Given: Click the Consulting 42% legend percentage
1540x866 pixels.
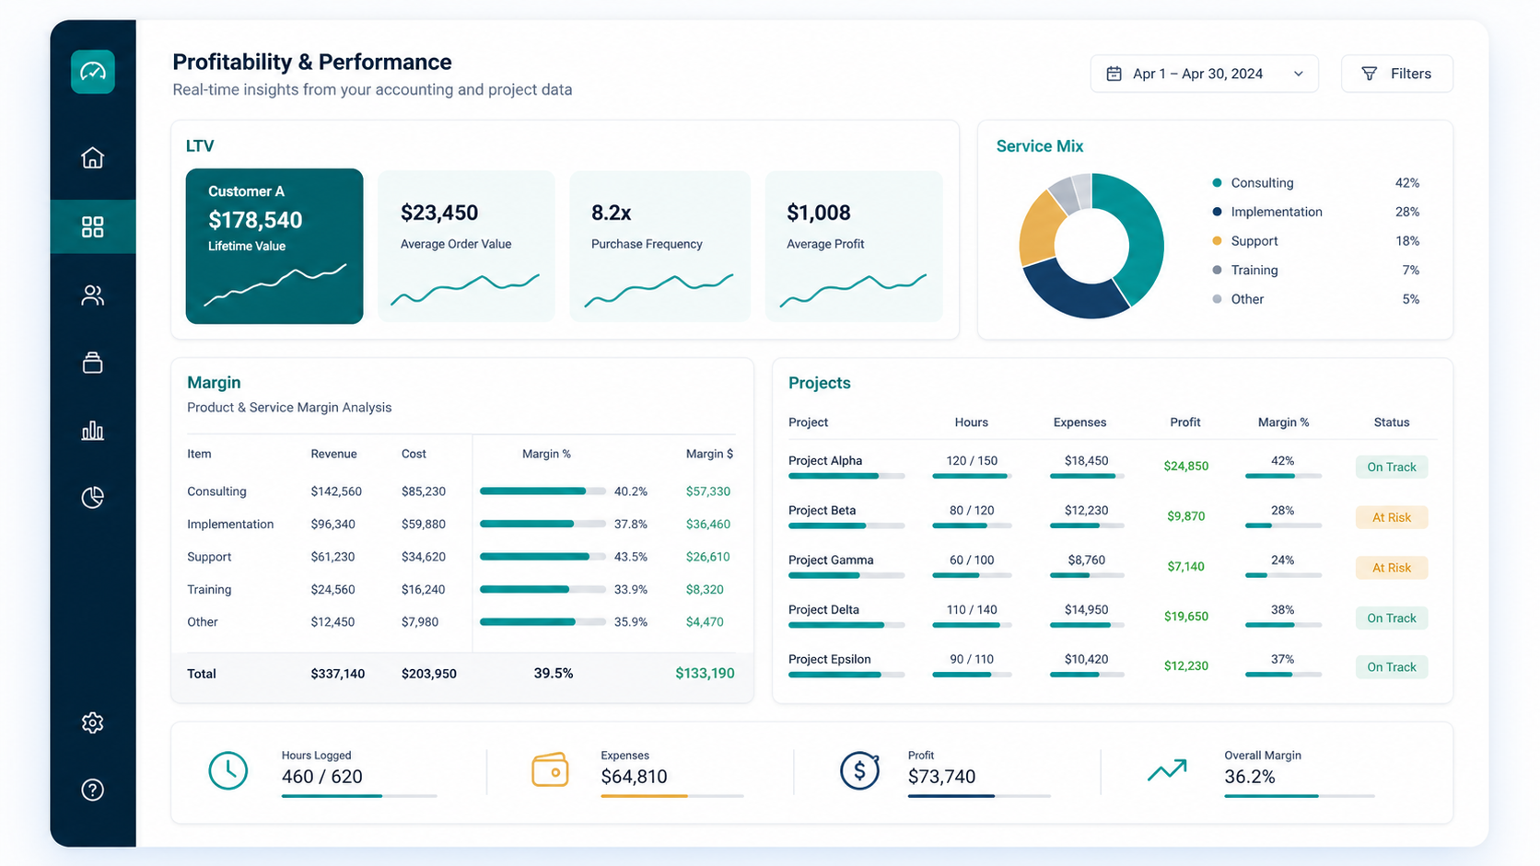Looking at the screenshot, I should (1406, 183).
